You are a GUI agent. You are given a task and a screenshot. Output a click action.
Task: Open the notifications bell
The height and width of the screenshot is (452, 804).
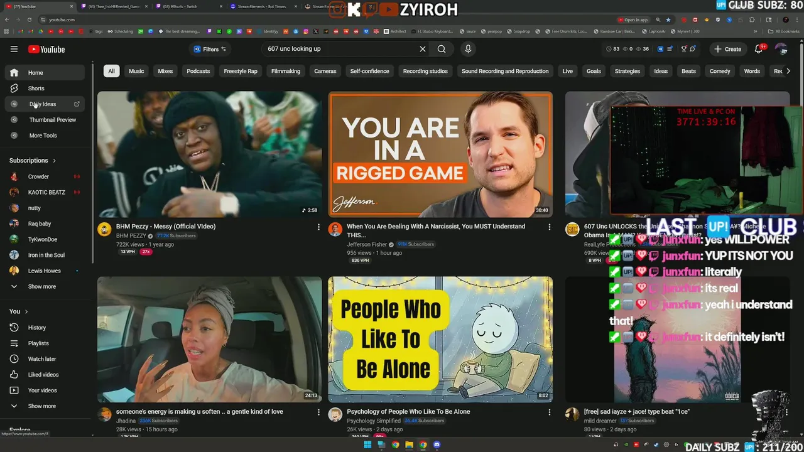pos(758,49)
